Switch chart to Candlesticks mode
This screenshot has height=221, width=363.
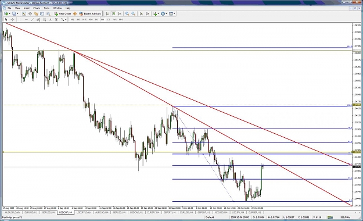114,14
